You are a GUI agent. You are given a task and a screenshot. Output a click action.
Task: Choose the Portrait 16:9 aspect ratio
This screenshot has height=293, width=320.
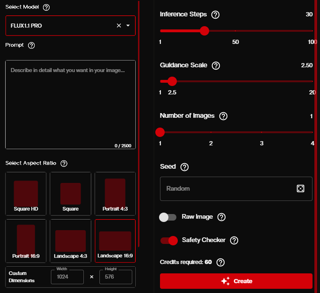(x=26, y=241)
